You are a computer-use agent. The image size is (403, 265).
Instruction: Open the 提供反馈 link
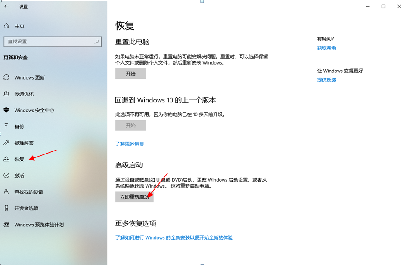tap(326, 80)
